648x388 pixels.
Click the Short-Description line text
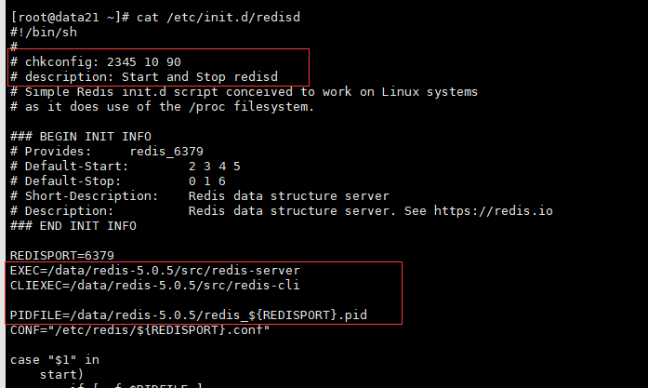point(200,196)
